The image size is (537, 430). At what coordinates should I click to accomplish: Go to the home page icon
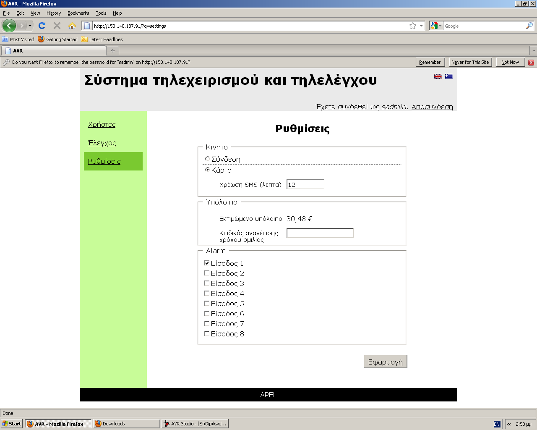pyautogui.click(x=72, y=26)
